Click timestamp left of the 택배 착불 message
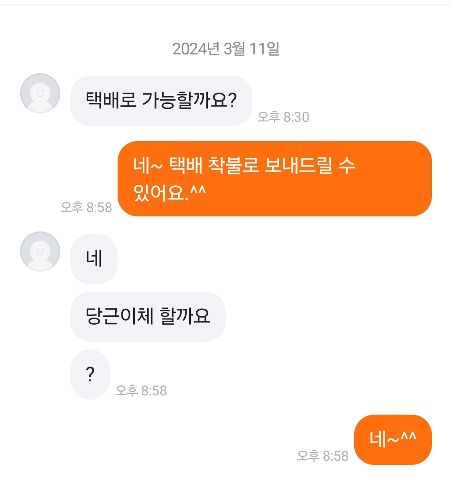 (86, 207)
